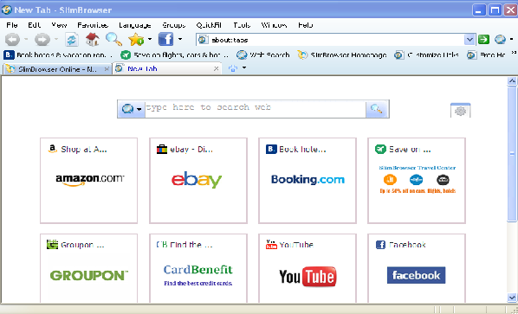Click the Forward navigation arrow
Screen dimensions: 518x314
[42, 40]
